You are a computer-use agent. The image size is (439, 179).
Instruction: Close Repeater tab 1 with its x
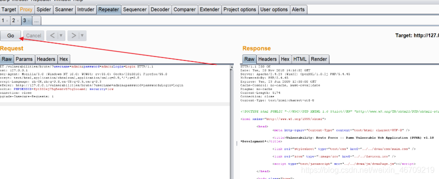point(7,21)
